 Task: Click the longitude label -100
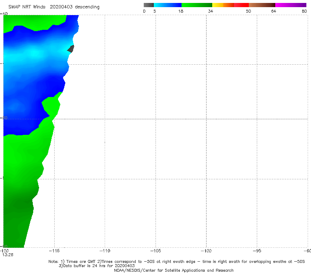(206, 251)
